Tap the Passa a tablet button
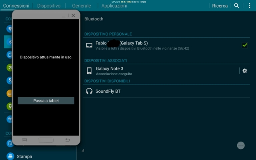 pyautogui.click(x=46, y=100)
